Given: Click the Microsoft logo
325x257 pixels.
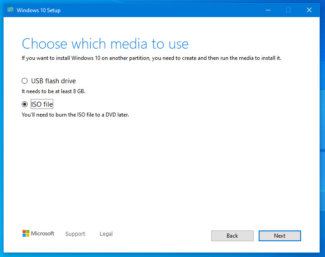Looking at the screenshot, I should click(38, 234).
